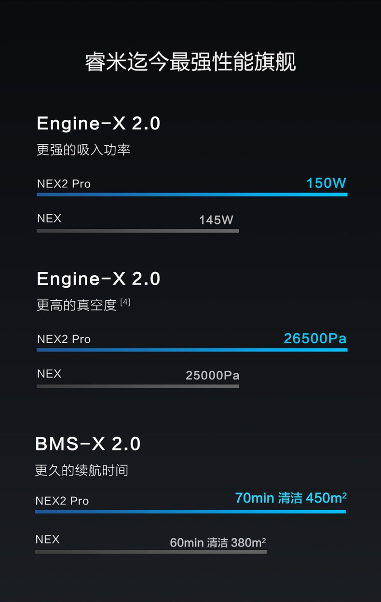
Task: Click the NEX battery life gray bar
Action: (150, 552)
